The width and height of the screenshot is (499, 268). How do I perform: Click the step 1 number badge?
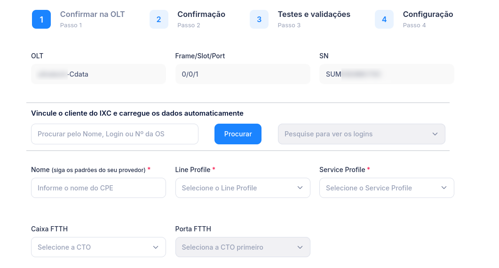coord(41,19)
